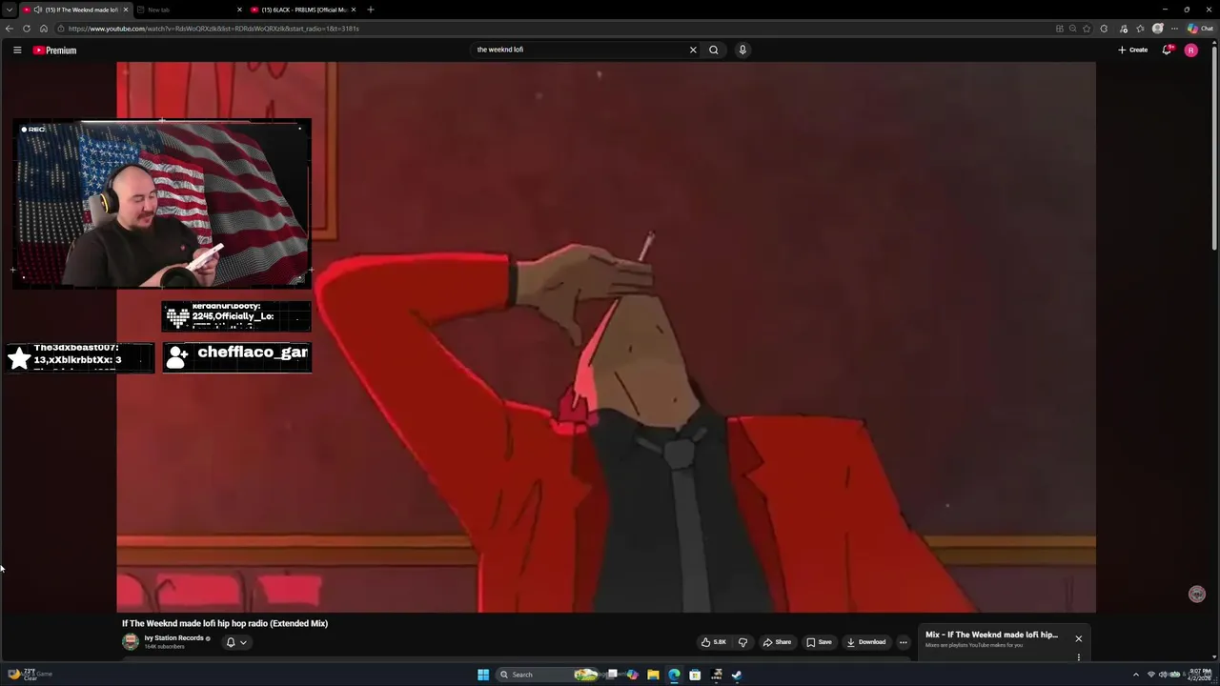
Task: Share the video
Action: 777,642
